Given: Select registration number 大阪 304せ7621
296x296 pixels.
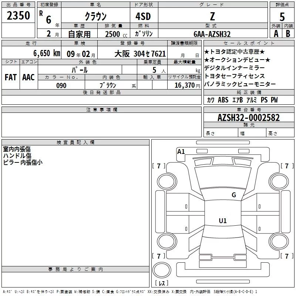Looking at the screenshot, I should 140,54.
